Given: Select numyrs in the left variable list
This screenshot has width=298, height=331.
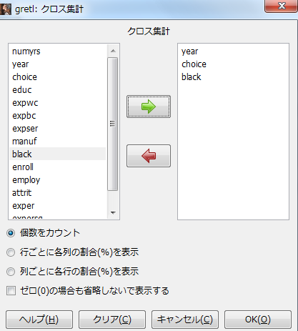Looking at the screenshot, I should [57, 51].
